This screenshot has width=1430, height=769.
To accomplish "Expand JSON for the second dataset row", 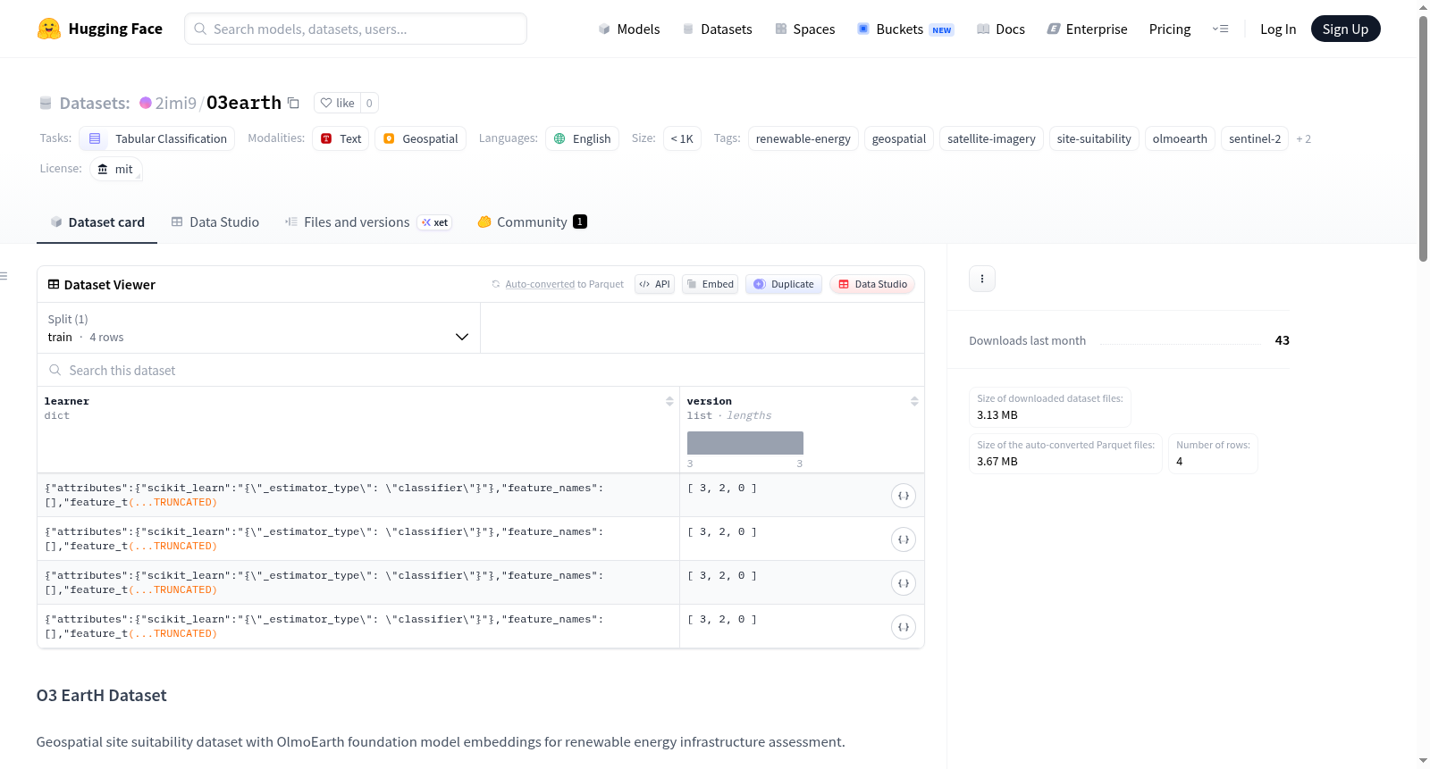I will click(904, 539).
